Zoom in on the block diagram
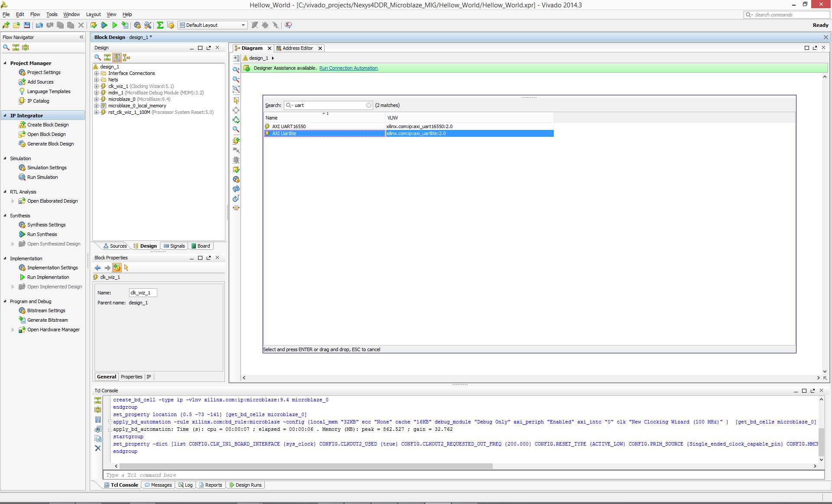The width and height of the screenshot is (832, 504). click(236, 70)
